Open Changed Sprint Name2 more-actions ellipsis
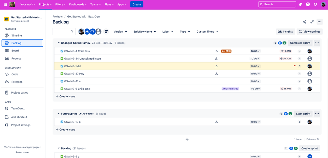This screenshot has height=158, width=328. (x=317, y=43)
